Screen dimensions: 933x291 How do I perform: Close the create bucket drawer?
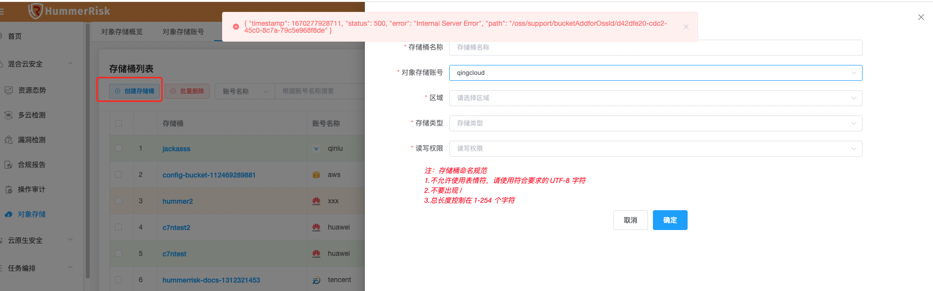(x=921, y=17)
